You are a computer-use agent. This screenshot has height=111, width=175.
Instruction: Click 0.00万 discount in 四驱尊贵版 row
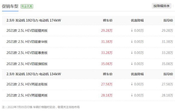(x=139, y=53)
